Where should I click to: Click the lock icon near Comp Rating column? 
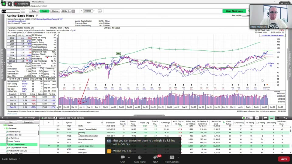pos(224,122)
